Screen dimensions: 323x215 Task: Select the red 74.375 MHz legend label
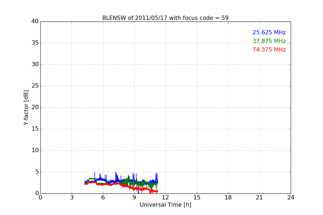(269, 50)
